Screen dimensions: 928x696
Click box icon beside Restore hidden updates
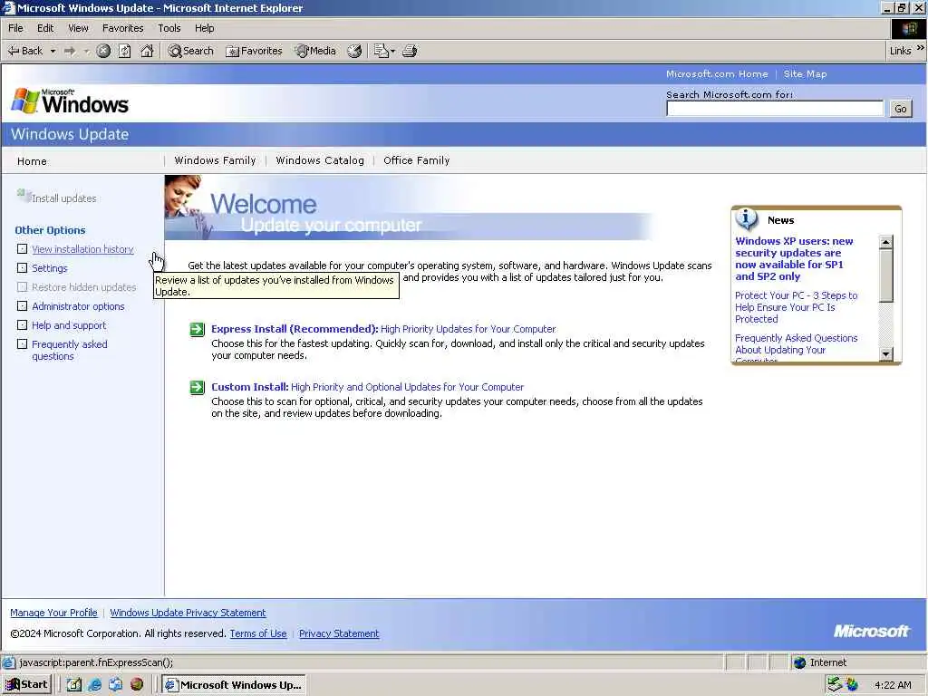(22, 287)
